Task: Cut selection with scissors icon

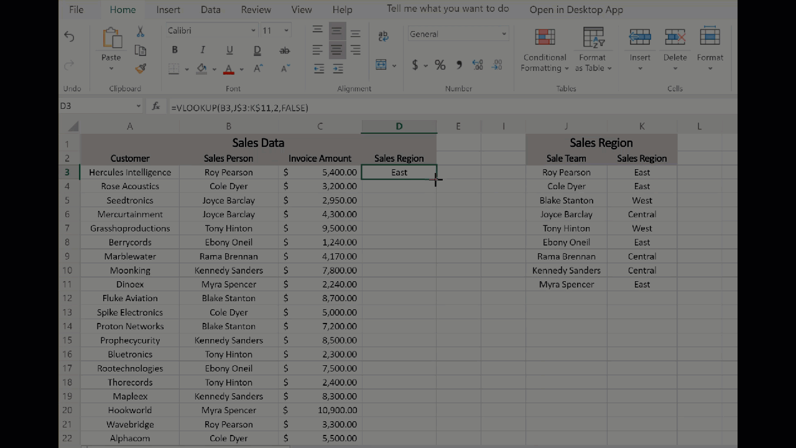Action: tap(141, 32)
